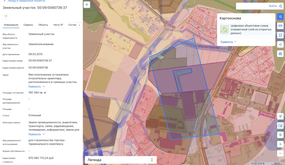Select the Цифровая объектовая схема thumbnail

point(225,29)
